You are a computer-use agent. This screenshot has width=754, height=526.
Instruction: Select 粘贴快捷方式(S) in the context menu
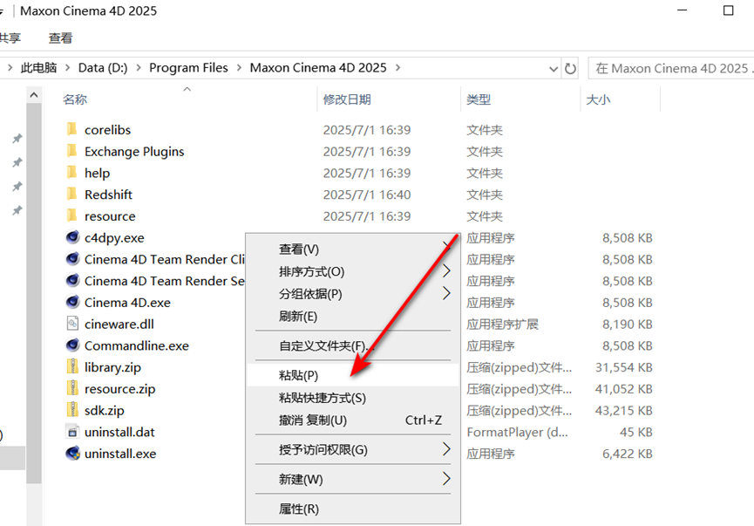[x=353, y=398]
